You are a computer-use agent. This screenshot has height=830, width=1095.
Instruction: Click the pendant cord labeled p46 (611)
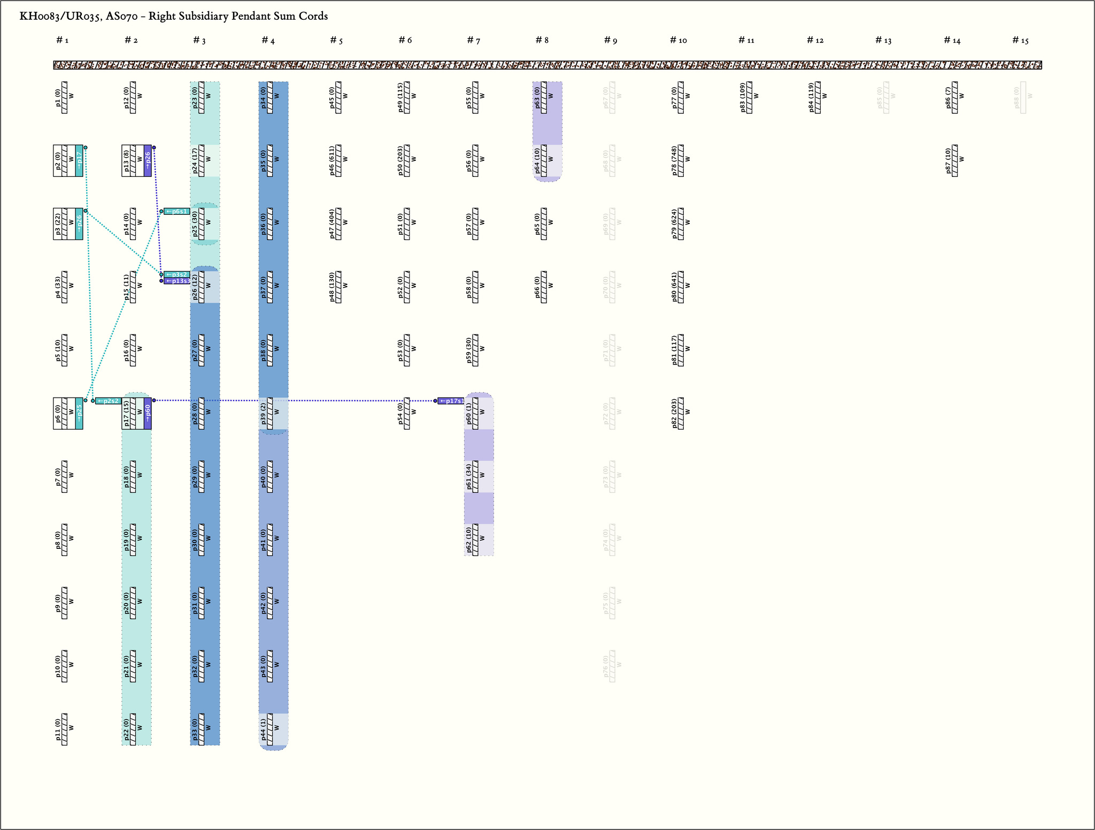[x=338, y=160]
